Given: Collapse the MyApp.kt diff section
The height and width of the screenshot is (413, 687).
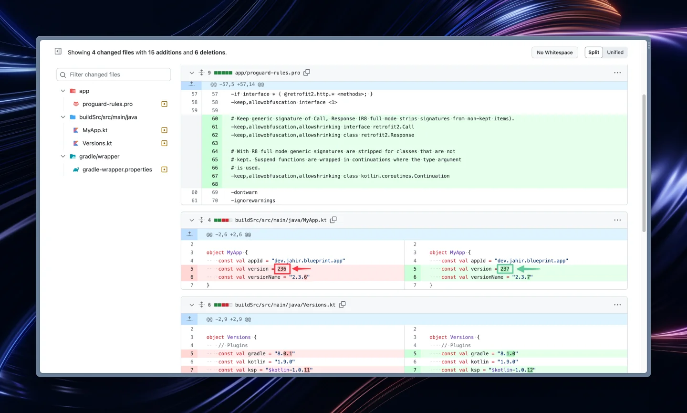Looking at the screenshot, I should click(191, 220).
